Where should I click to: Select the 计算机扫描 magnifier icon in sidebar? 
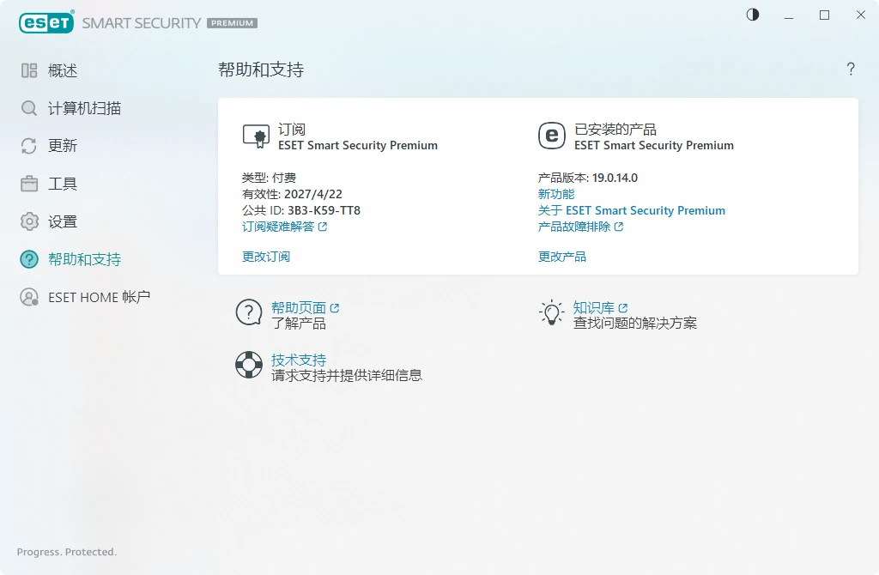pos(27,108)
